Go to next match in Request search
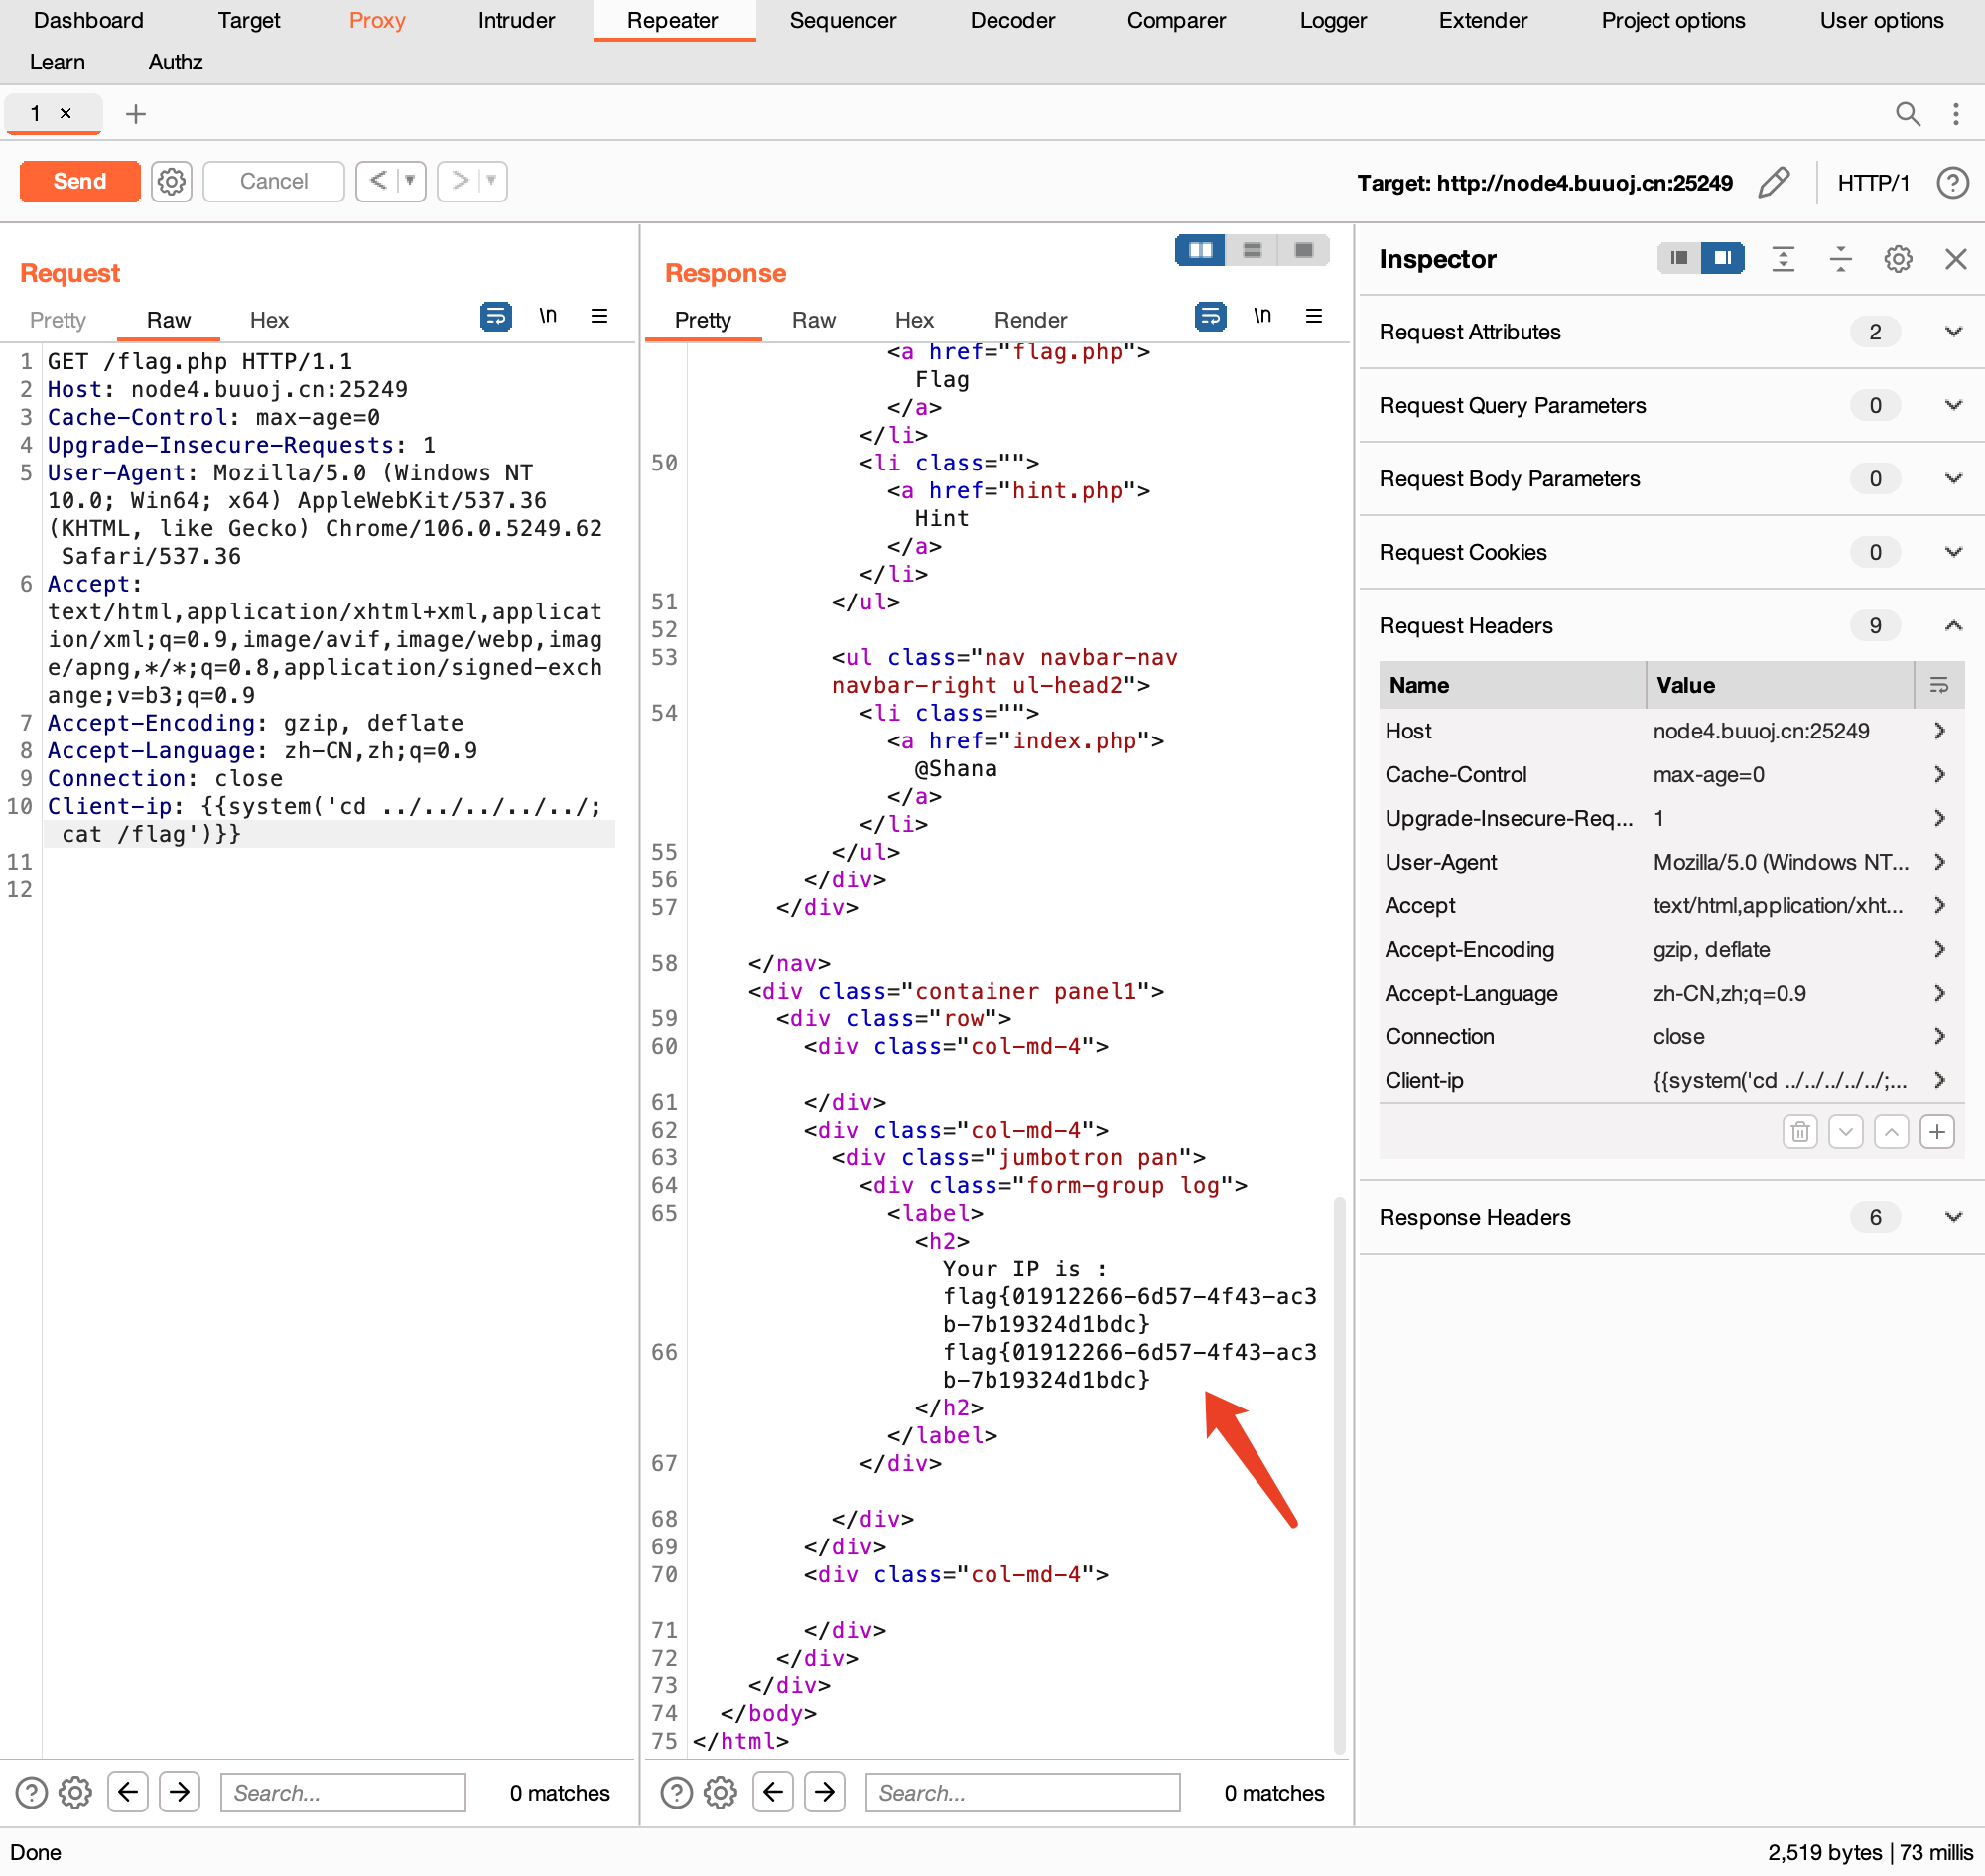1985x1876 pixels. click(x=180, y=1791)
